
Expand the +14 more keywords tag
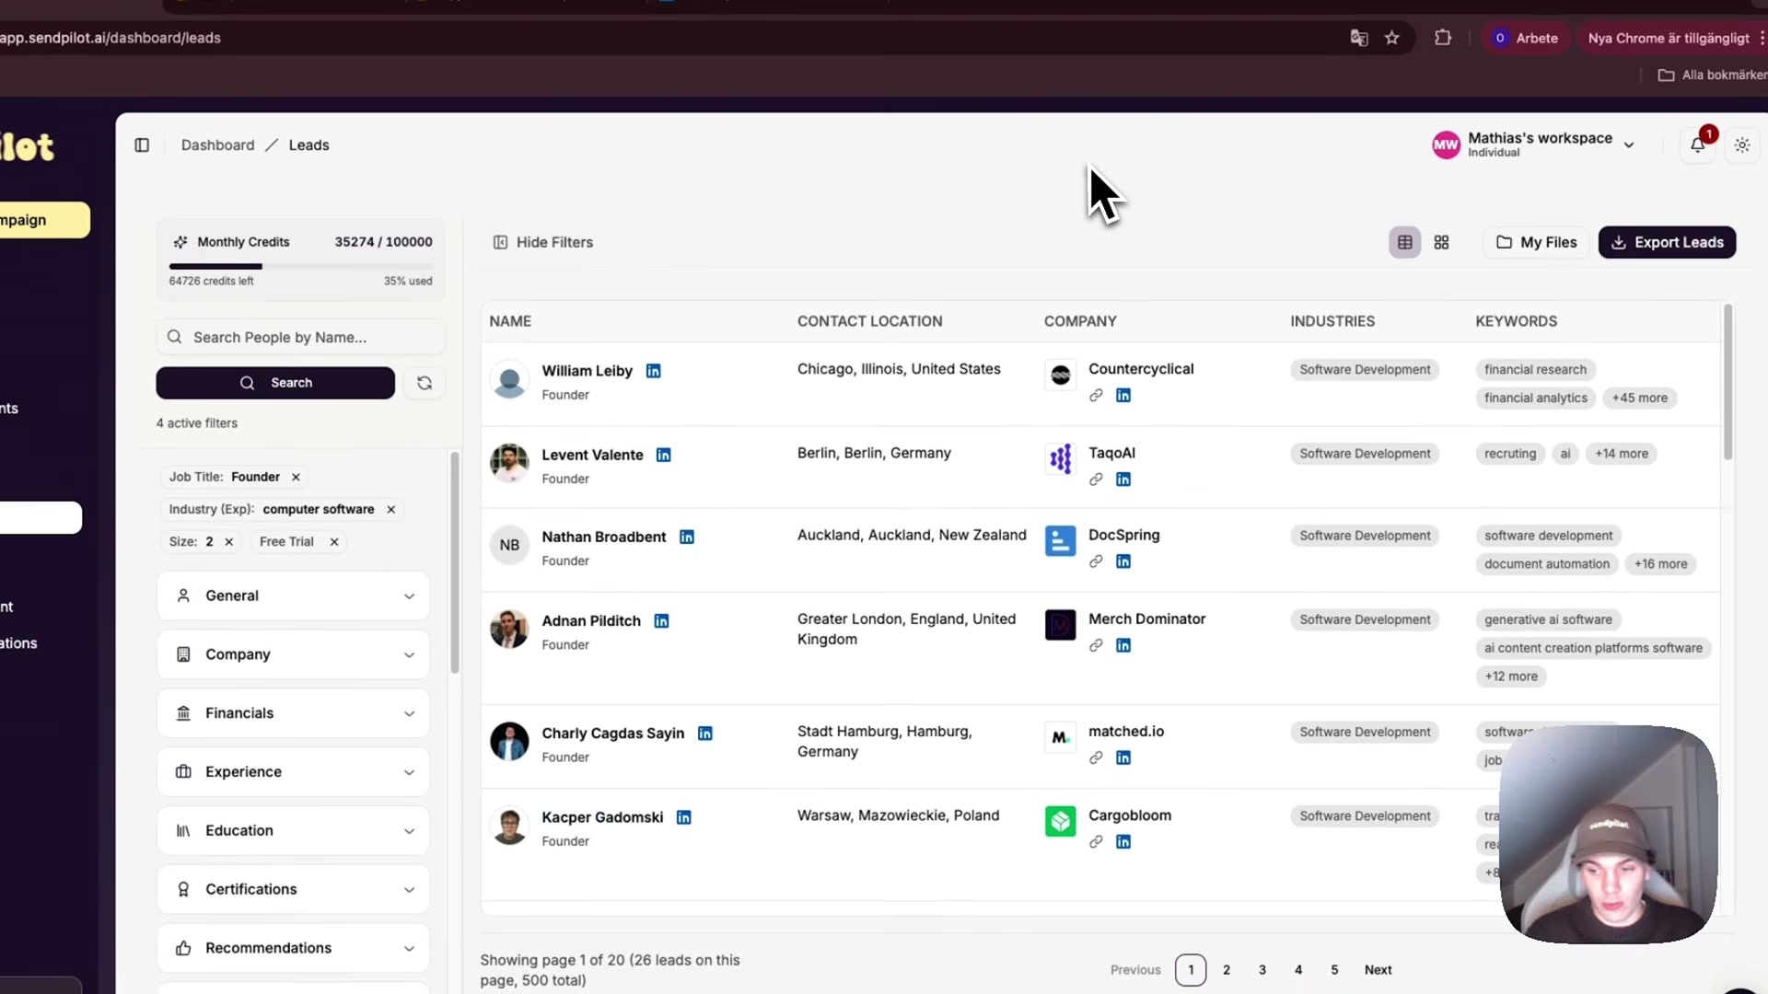1622,454
